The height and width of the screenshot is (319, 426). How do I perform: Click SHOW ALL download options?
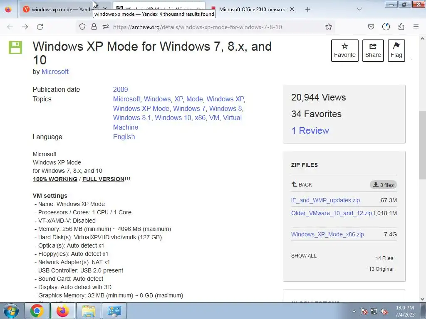pyautogui.click(x=304, y=256)
